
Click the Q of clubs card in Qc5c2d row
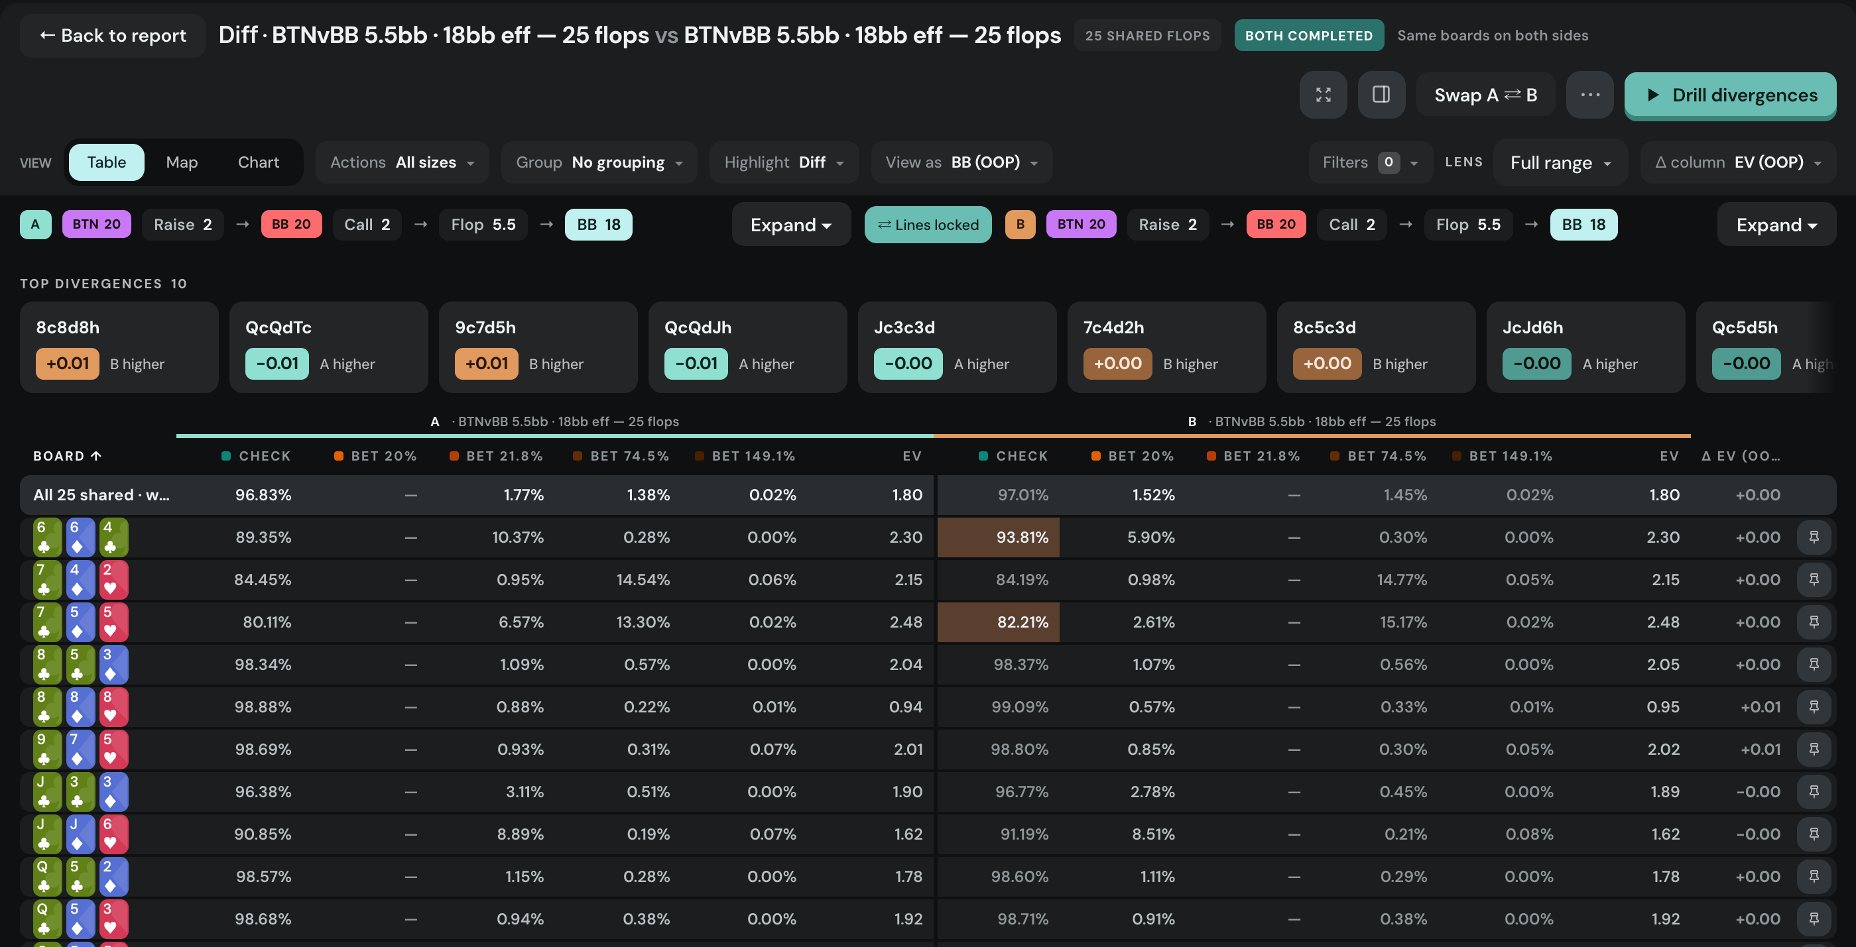pos(47,877)
